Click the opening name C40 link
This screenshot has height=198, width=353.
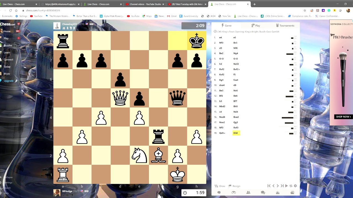click(248, 32)
